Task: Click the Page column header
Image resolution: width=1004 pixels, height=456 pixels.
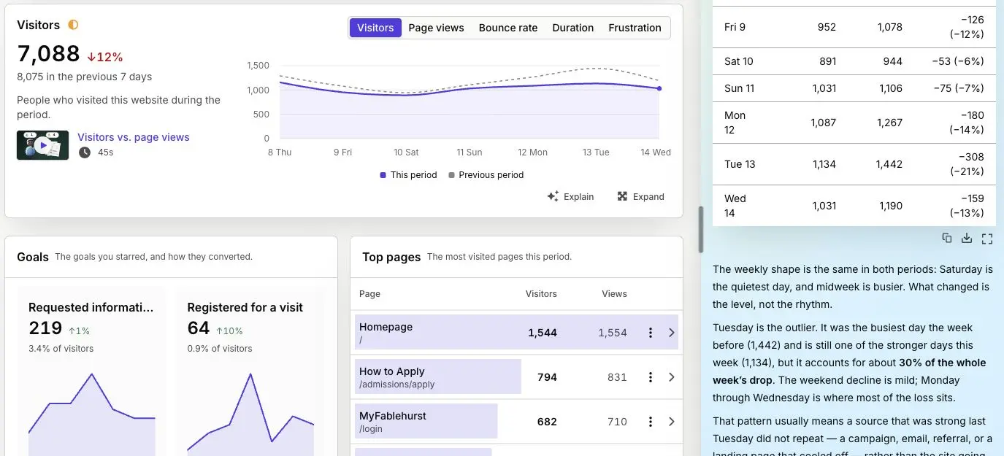Action: pyautogui.click(x=369, y=294)
